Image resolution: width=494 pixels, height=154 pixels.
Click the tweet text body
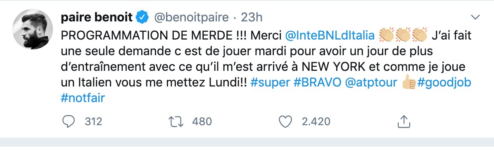click(266, 67)
